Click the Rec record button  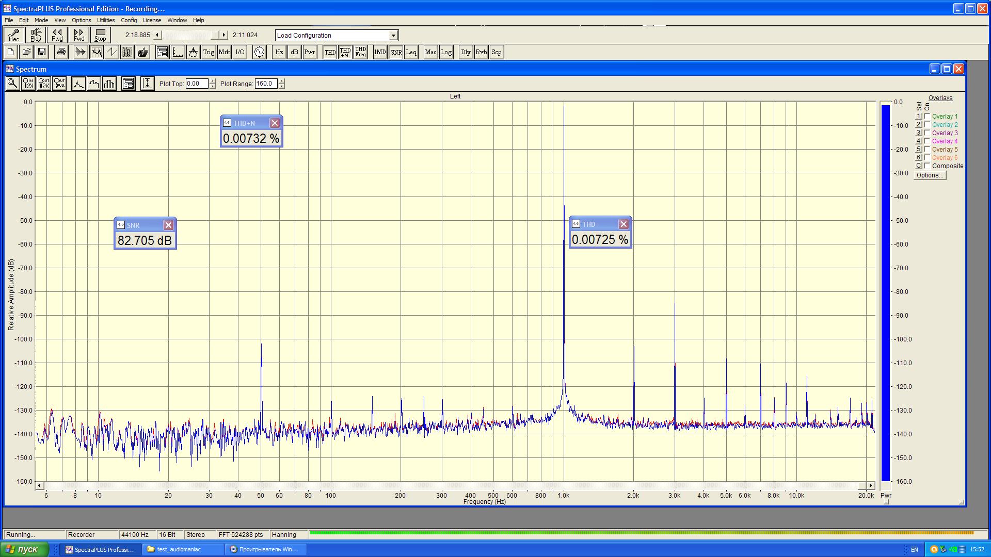(14, 35)
